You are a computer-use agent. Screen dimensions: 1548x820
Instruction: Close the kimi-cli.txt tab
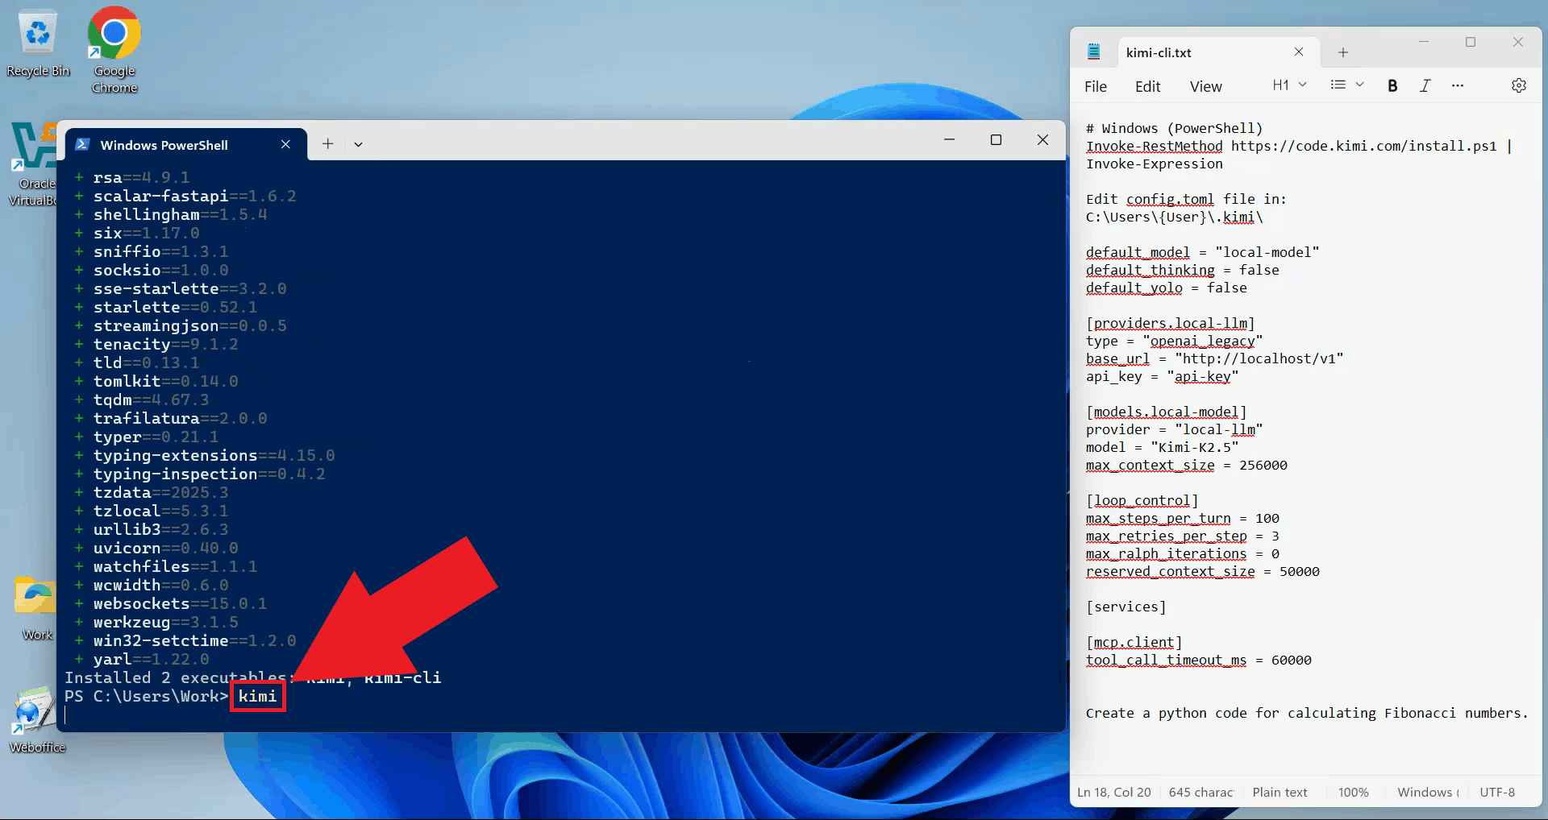coord(1298,52)
